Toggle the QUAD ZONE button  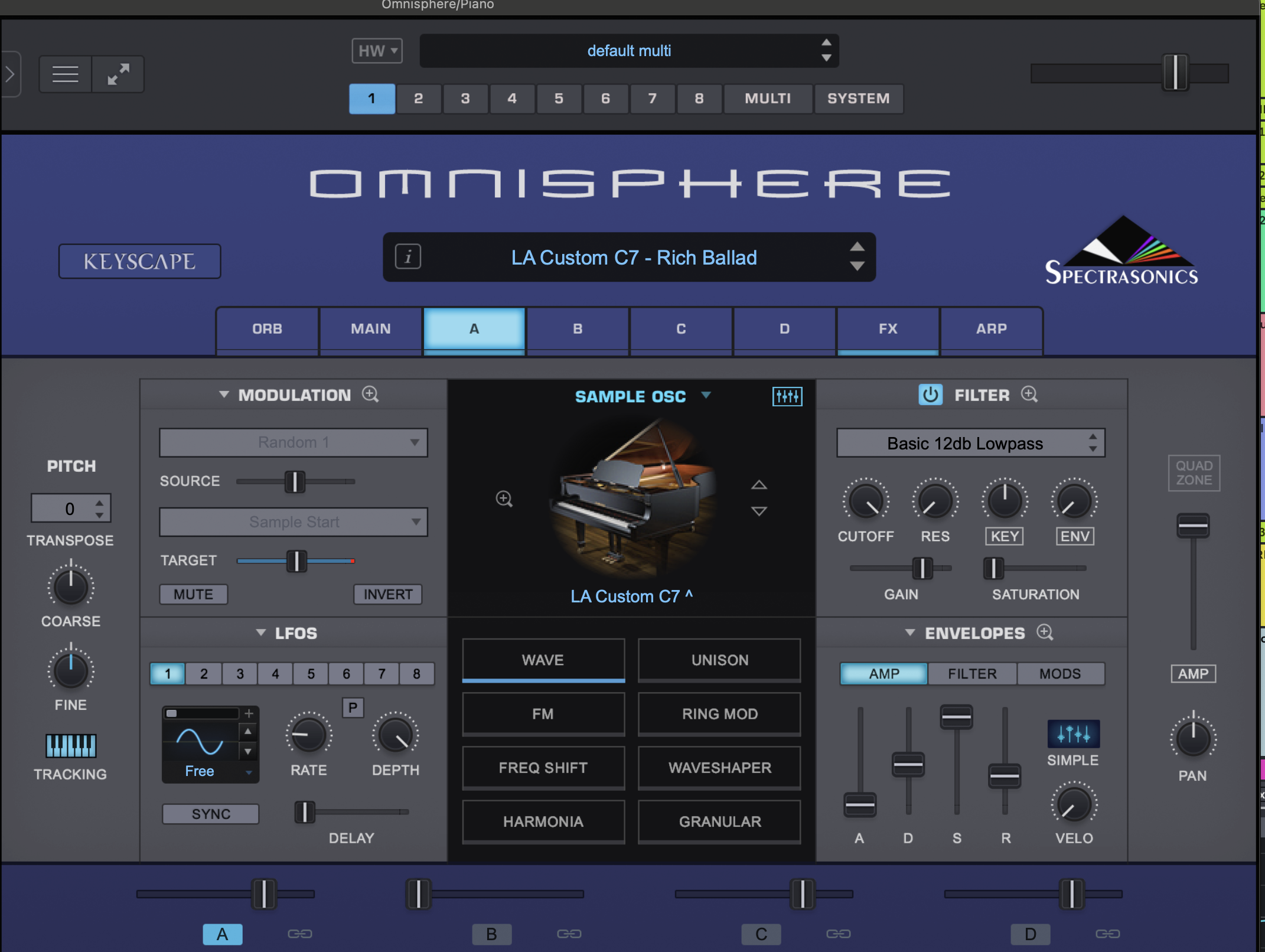coord(1194,473)
